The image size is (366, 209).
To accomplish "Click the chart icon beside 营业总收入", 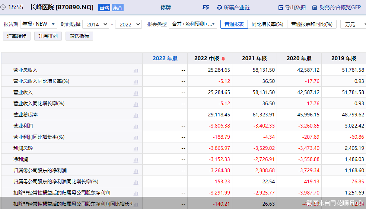I will coord(136,71).
